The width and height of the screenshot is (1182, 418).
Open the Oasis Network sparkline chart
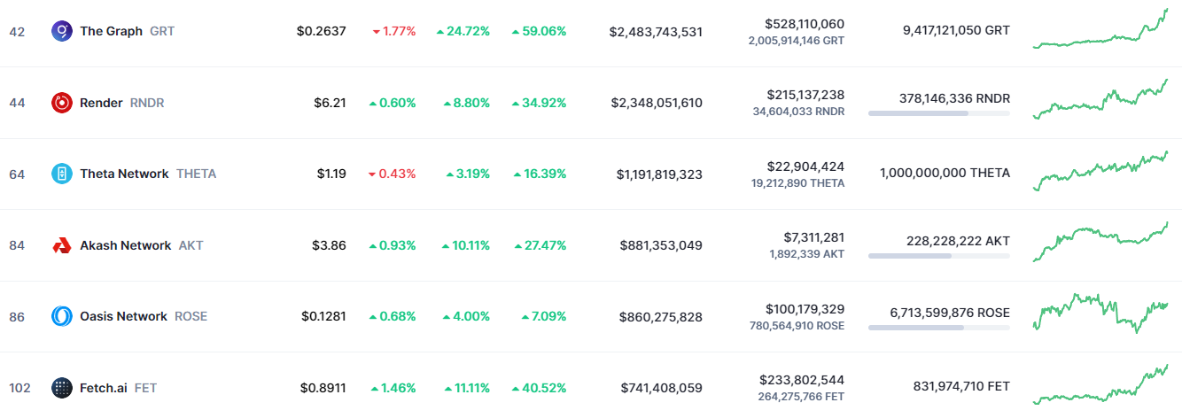(x=1100, y=313)
